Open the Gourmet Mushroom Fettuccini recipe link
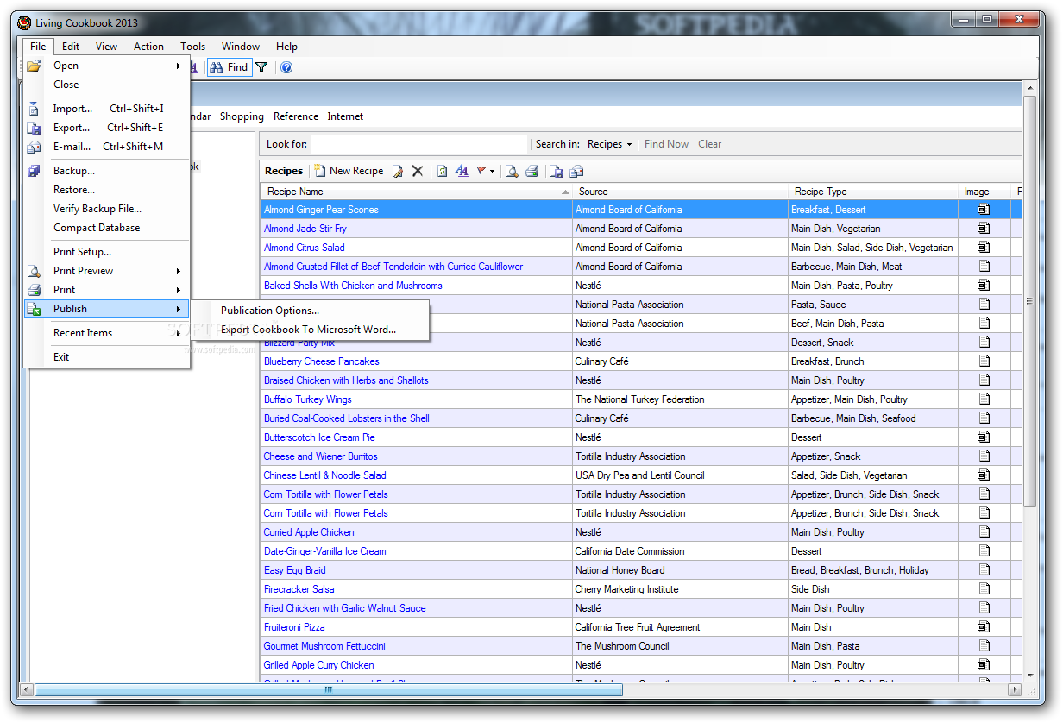The width and height of the screenshot is (1063, 723). (324, 646)
